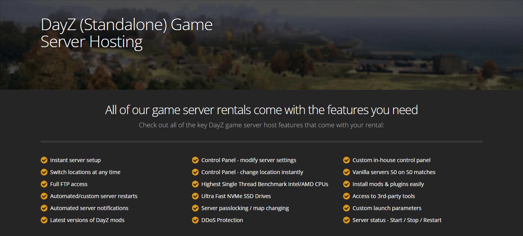Click the 'Full FTP access' text
The height and width of the screenshot is (236, 523).
tap(69, 184)
